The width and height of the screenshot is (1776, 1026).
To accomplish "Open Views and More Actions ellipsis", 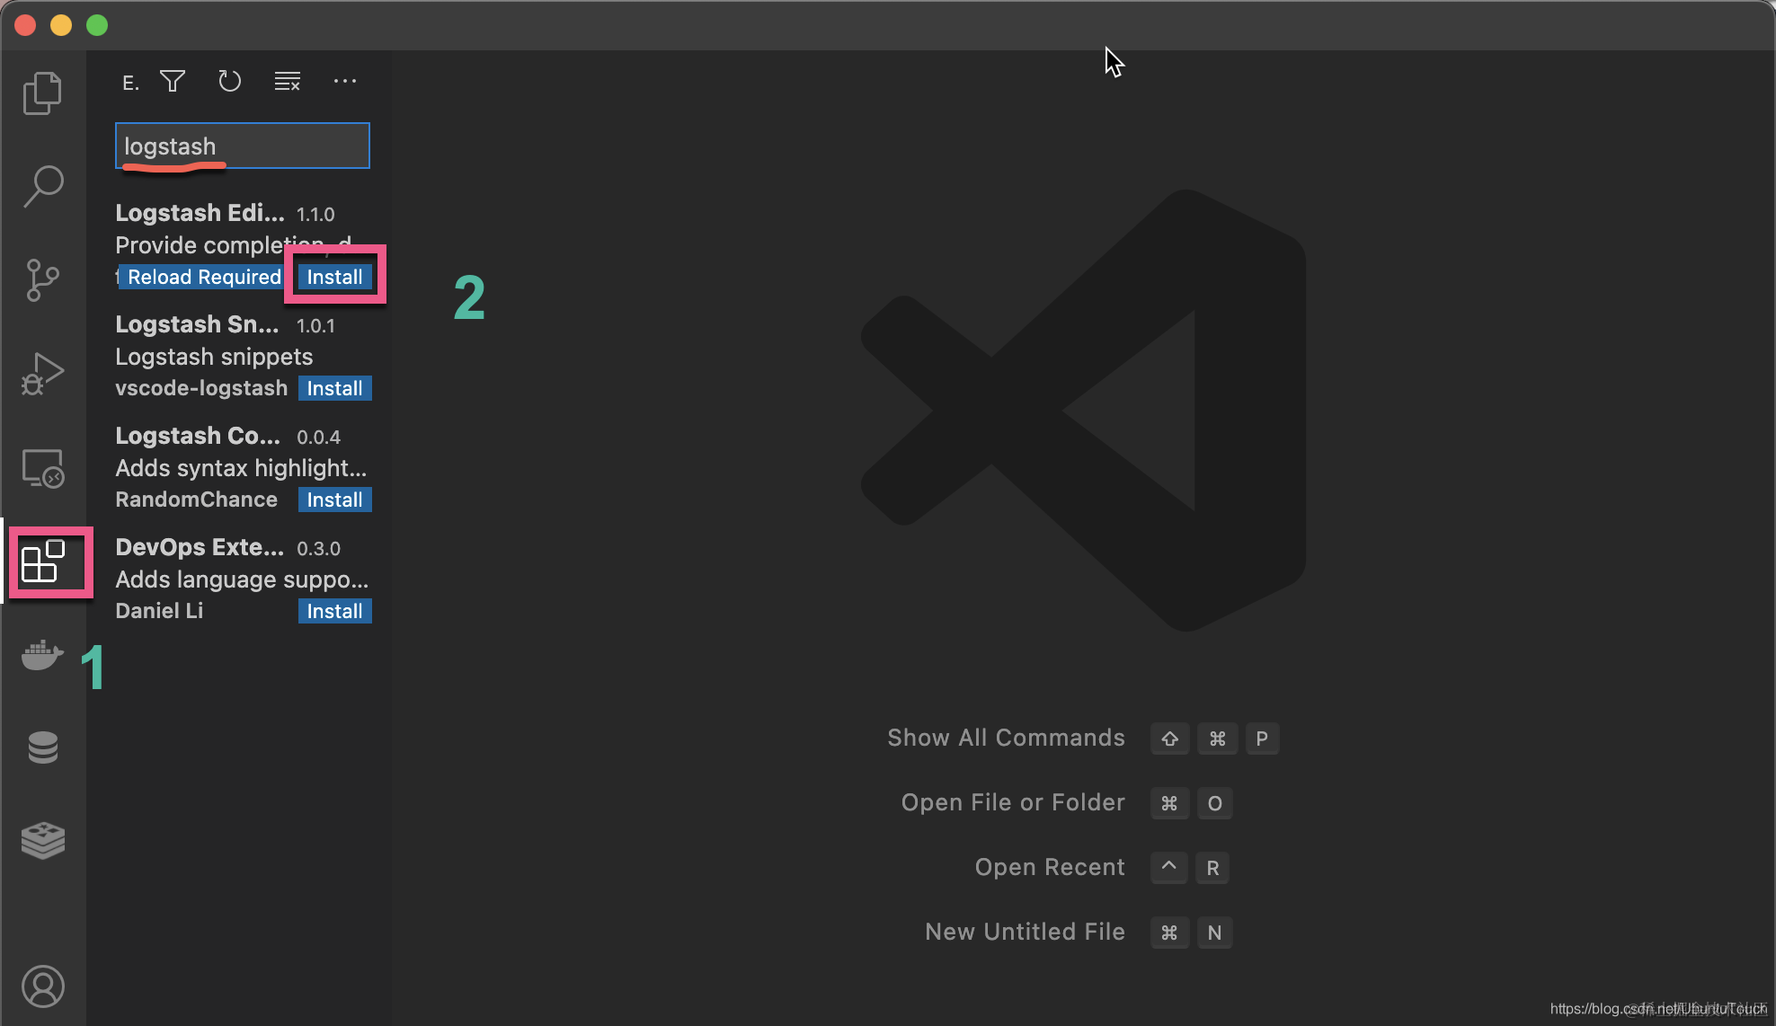I will (345, 82).
